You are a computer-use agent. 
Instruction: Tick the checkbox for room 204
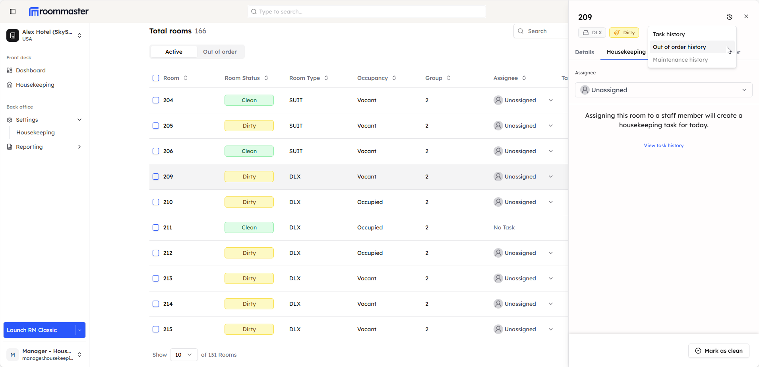point(156,100)
